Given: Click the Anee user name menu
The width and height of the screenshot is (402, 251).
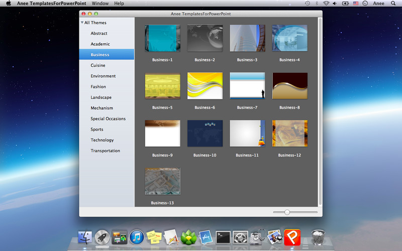Looking at the screenshot, I should pos(378,4).
